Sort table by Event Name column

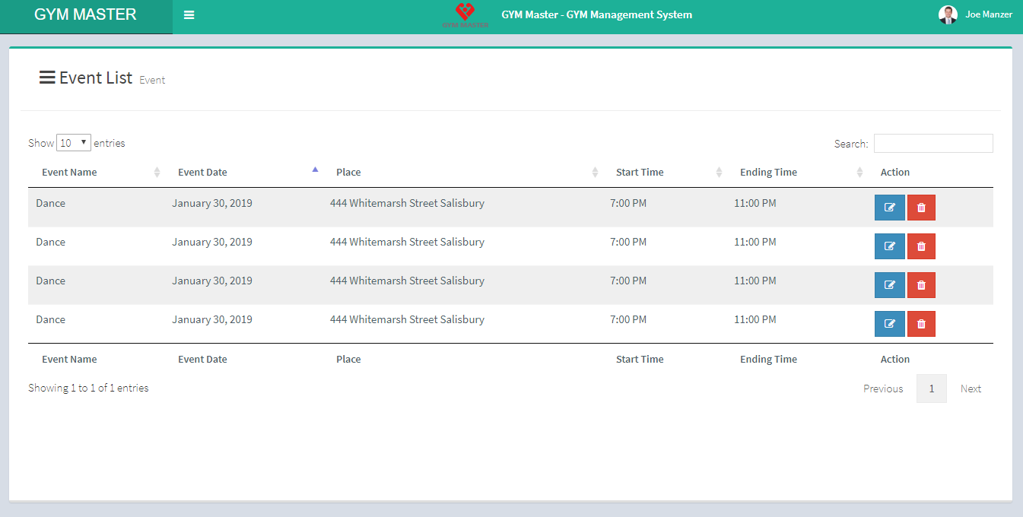[69, 173]
